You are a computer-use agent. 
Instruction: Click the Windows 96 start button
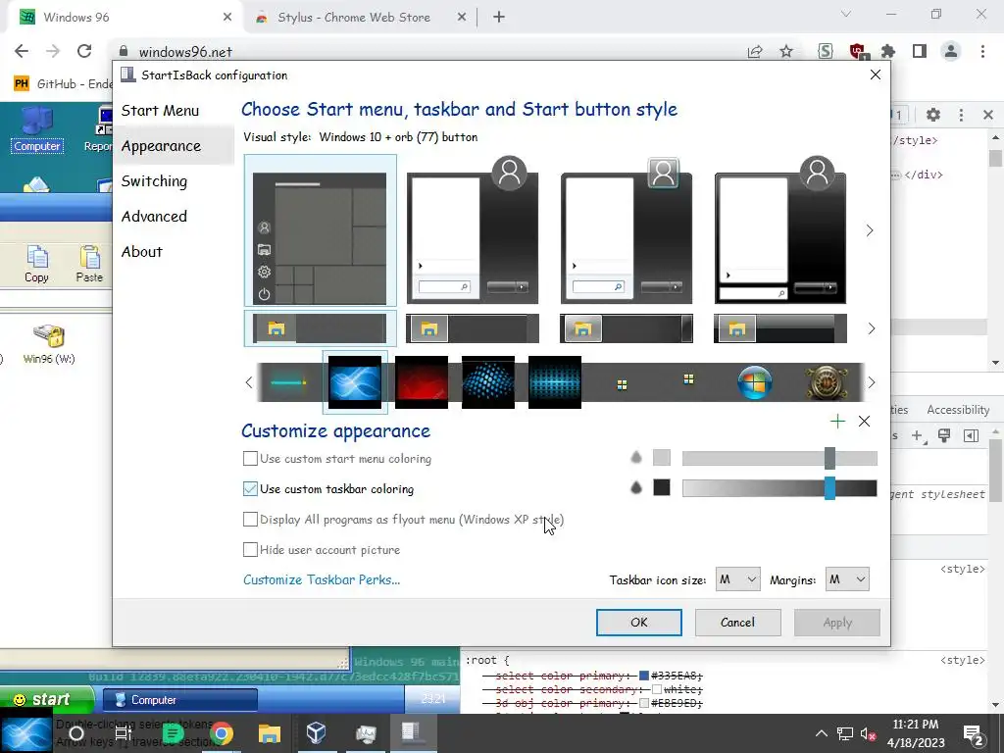pyautogui.click(x=47, y=699)
